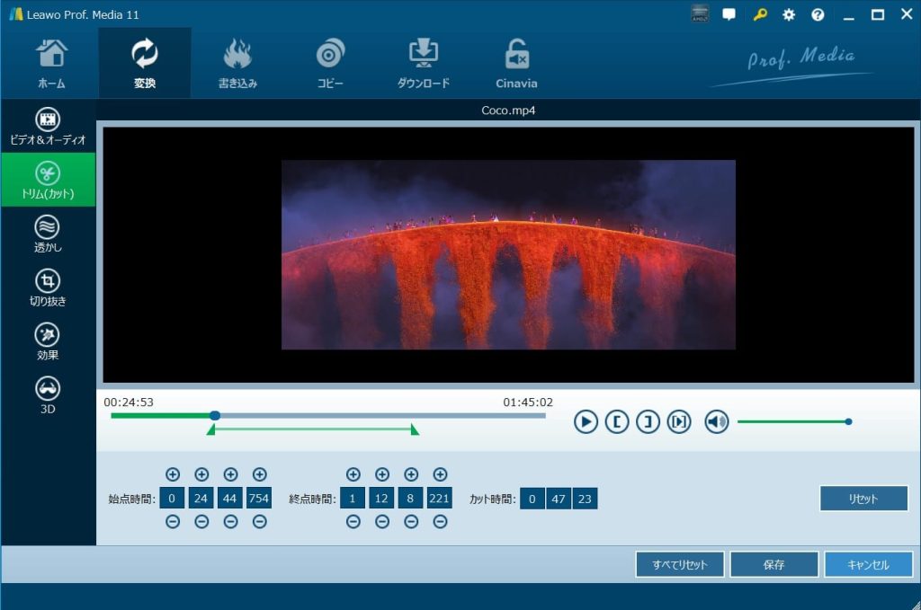Play the video preview

coord(586,421)
